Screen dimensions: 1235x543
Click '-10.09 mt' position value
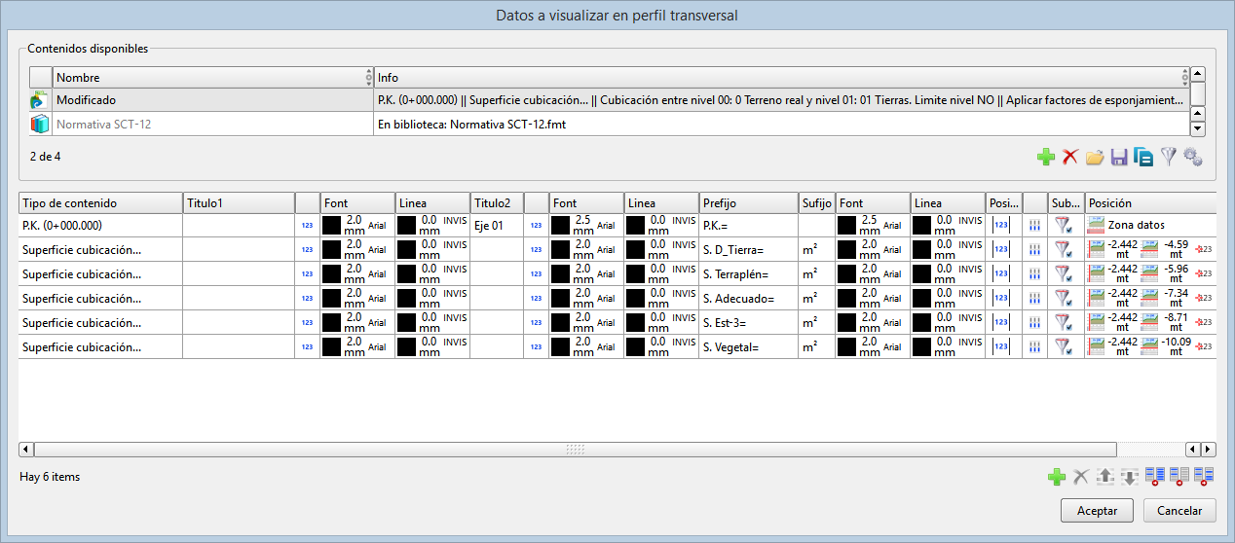point(1178,346)
